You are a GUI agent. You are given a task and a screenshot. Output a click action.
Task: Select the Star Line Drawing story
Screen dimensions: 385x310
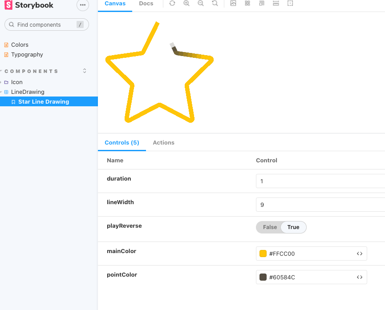tap(49, 101)
